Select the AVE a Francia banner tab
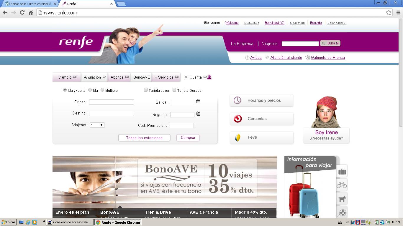Viewport: 403px width, 226px height. (x=209, y=213)
